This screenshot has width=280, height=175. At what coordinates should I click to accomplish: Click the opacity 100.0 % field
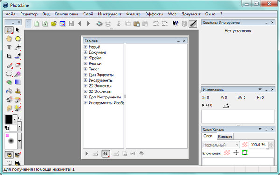(x=258, y=145)
